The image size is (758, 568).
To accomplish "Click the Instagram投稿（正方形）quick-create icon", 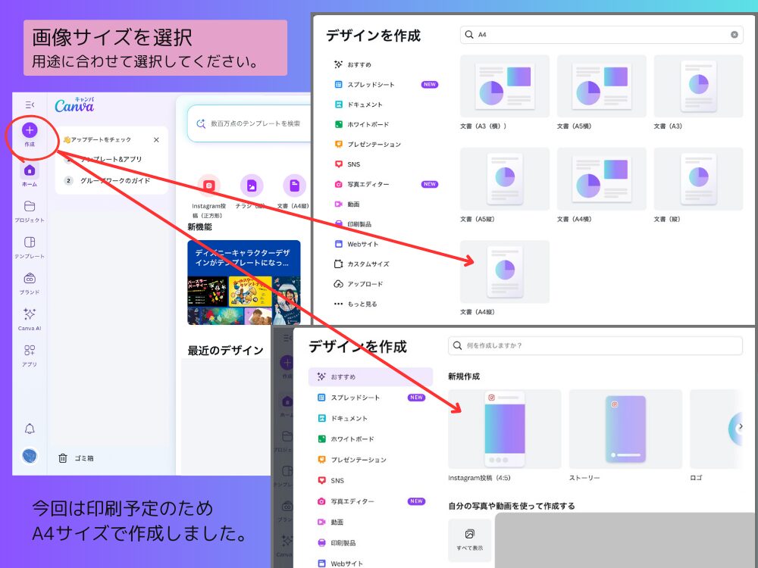I will (207, 186).
